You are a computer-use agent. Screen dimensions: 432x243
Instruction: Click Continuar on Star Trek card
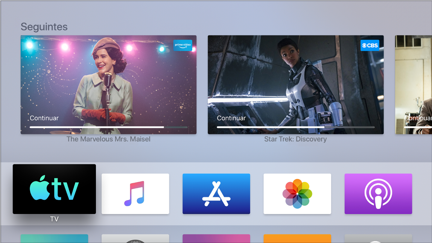coord(231,118)
